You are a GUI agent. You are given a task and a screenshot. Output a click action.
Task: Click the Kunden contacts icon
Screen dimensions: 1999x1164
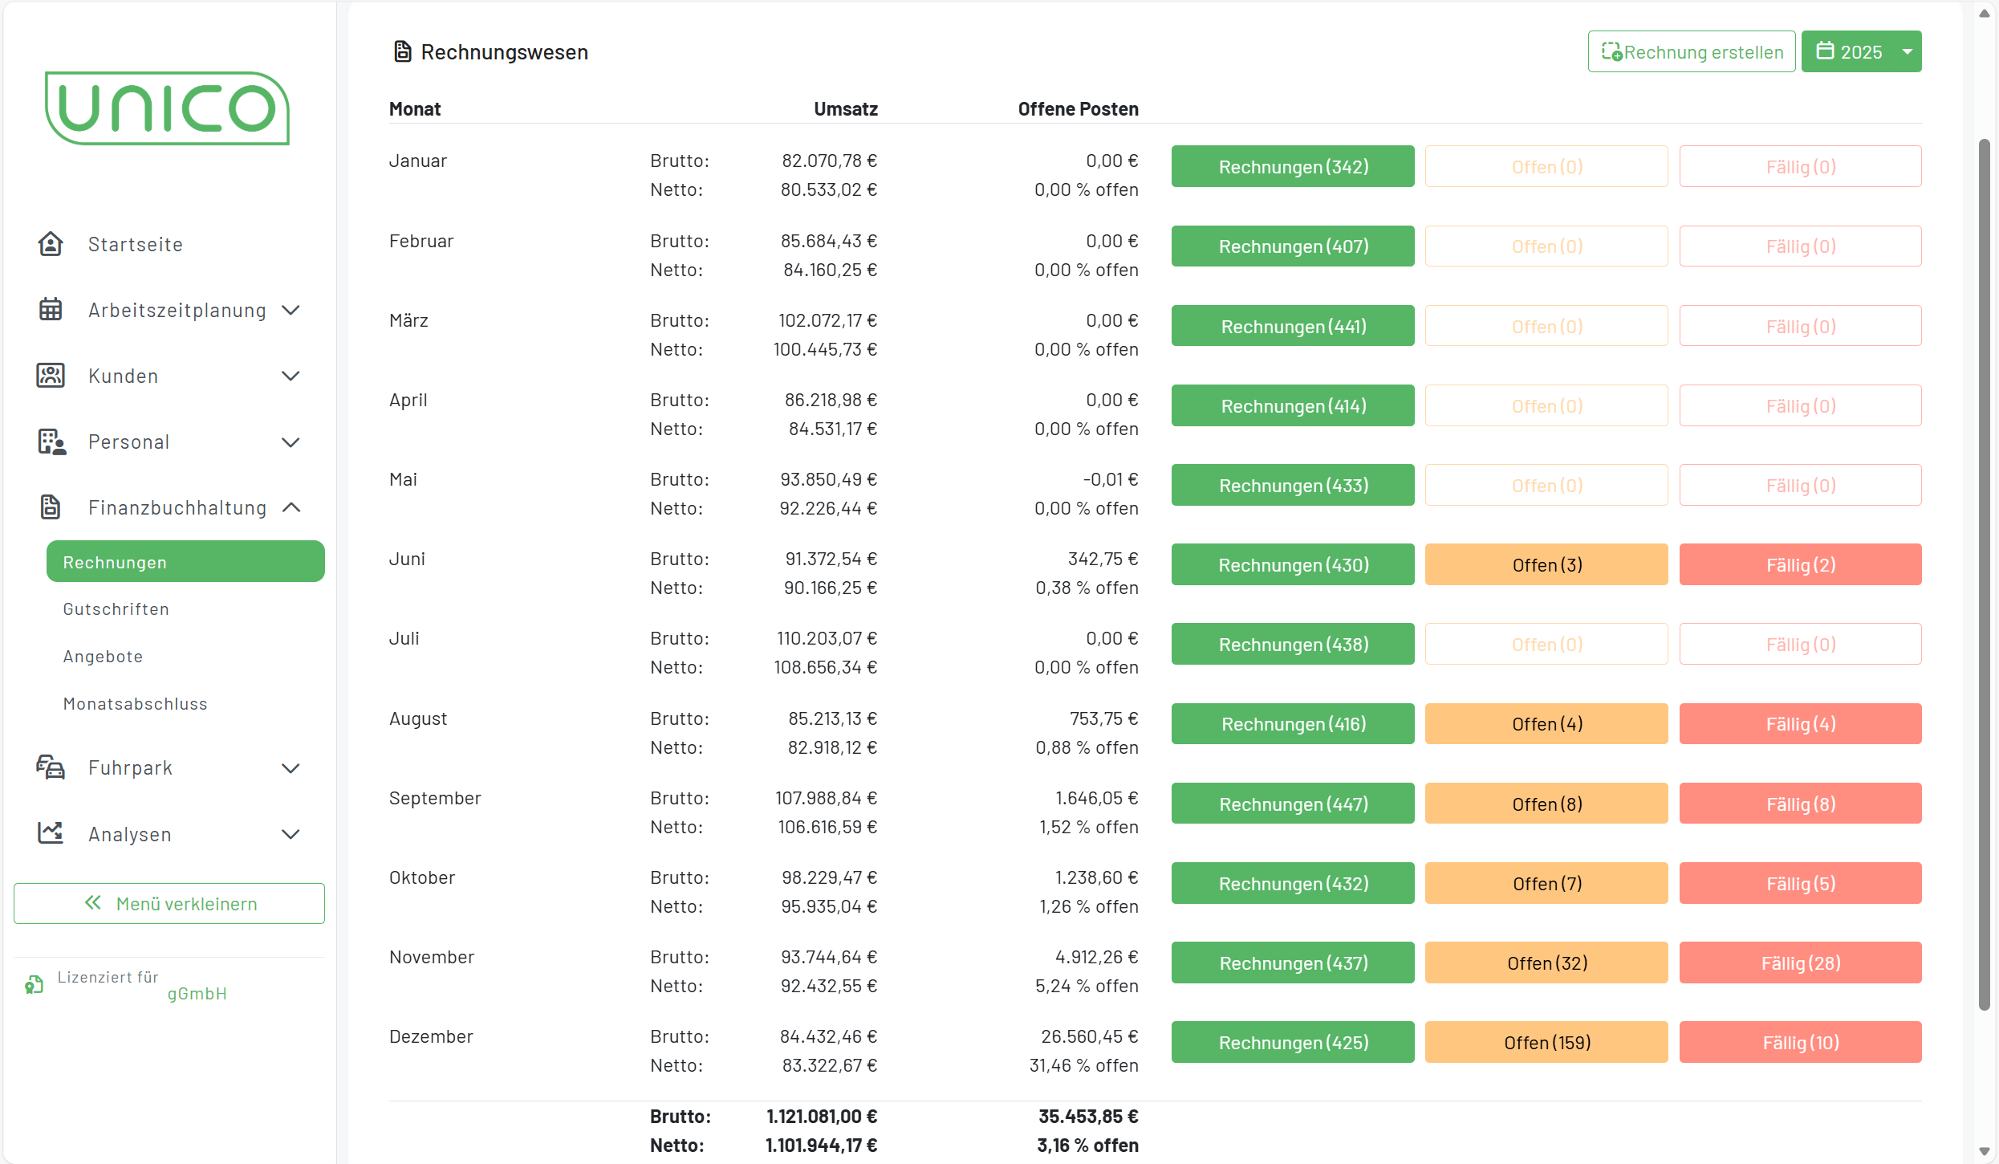[x=51, y=376]
